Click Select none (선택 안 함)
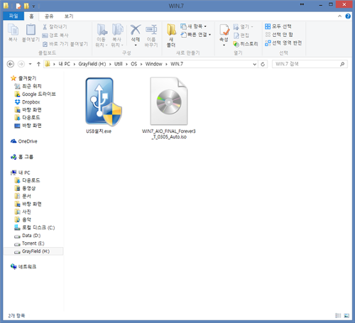 coord(279,35)
